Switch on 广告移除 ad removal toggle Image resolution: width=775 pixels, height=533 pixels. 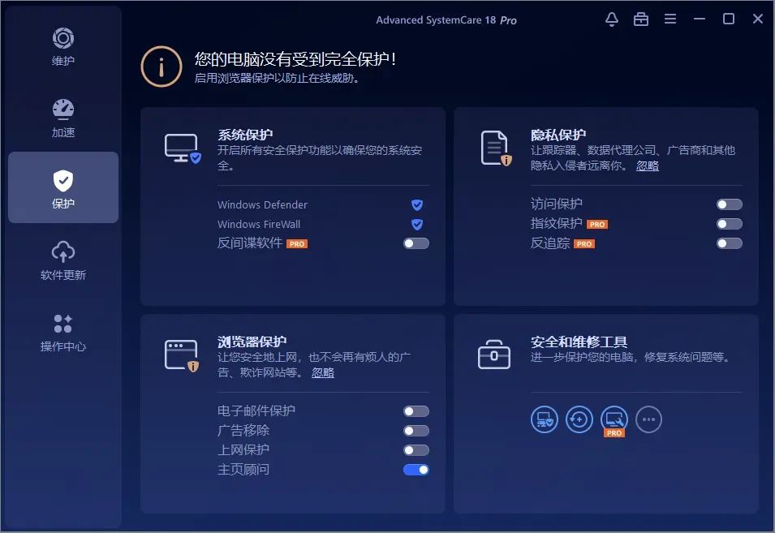416,431
